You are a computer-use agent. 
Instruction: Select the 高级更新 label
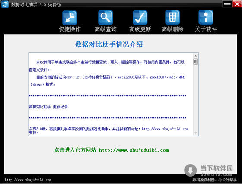[x=140, y=29]
